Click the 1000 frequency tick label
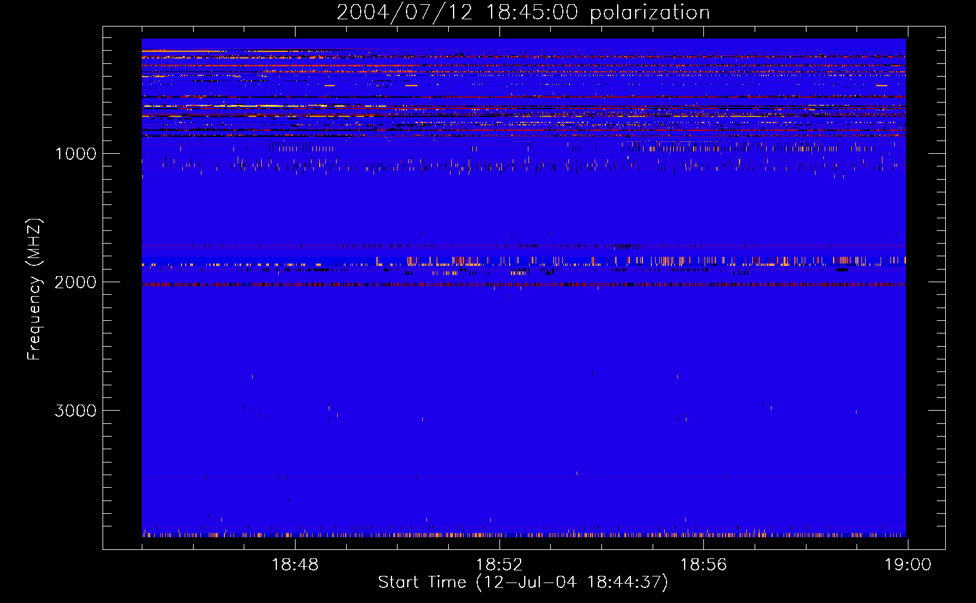 (75, 154)
